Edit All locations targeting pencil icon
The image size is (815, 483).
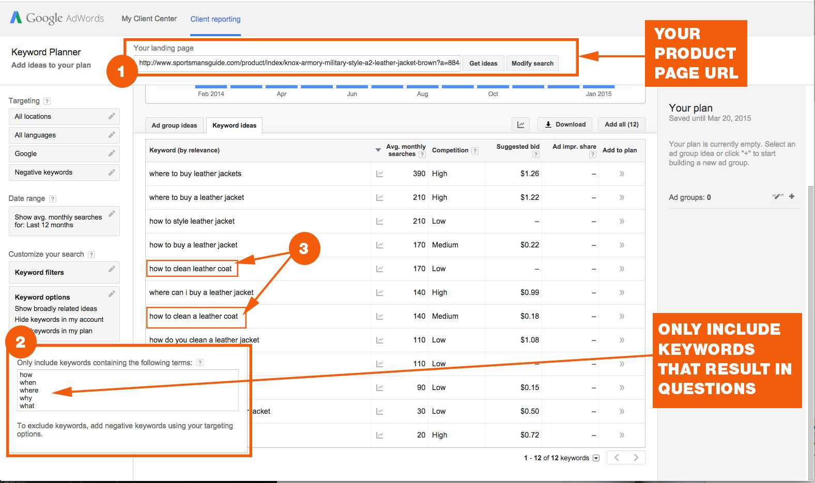[x=111, y=116]
